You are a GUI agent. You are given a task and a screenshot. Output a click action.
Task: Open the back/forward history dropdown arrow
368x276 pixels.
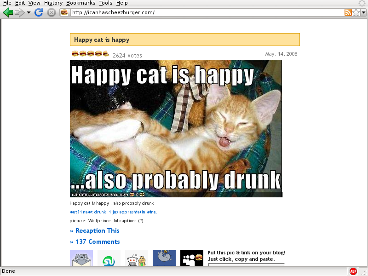coord(29,12)
